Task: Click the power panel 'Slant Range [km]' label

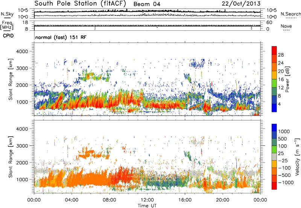Action: coord(11,79)
